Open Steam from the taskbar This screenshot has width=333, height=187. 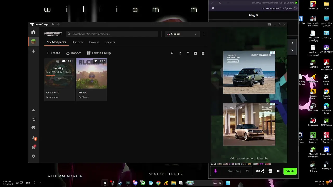(x=120, y=183)
